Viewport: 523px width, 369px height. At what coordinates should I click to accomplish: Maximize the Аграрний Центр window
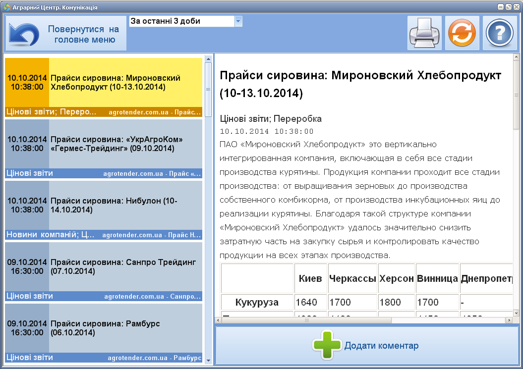pos(508,6)
